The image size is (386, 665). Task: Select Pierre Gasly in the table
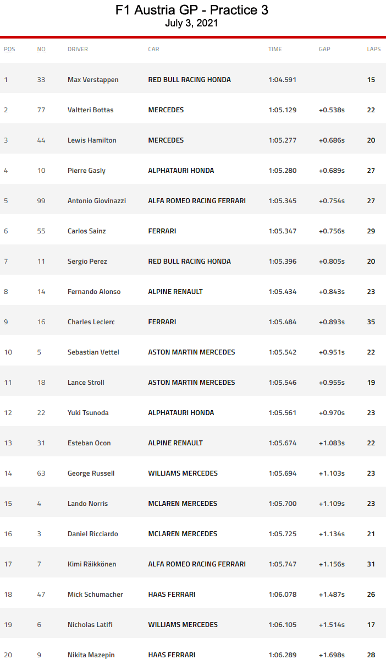tap(86, 171)
